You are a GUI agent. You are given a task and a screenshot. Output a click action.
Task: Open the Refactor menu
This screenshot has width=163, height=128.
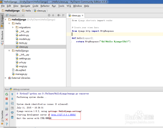45,6
